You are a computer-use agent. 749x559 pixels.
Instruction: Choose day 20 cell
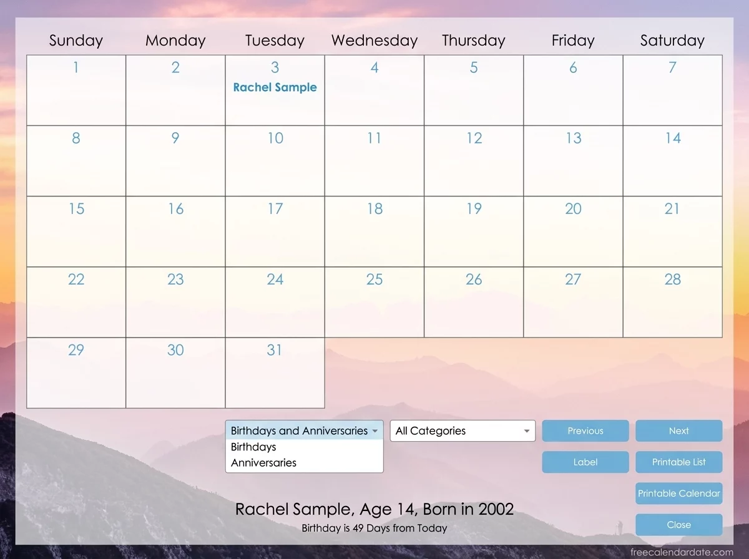(573, 231)
